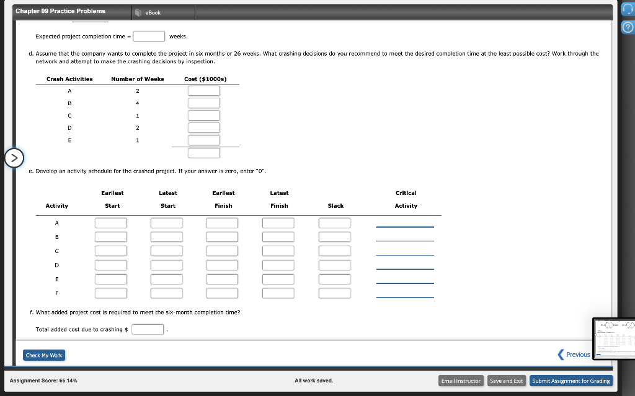Select Earliest Start field for activity C

pyautogui.click(x=111, y=251)
